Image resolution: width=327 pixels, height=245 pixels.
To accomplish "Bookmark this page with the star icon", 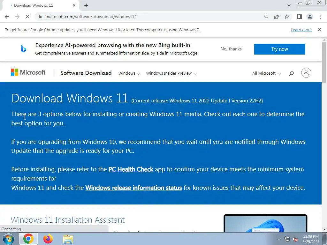I will point(287,17).
